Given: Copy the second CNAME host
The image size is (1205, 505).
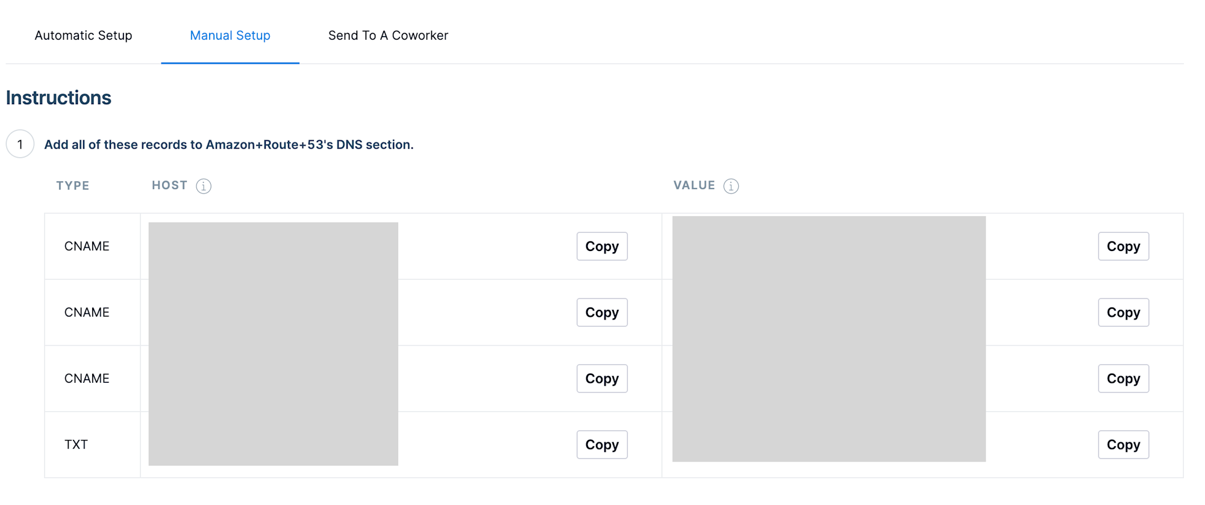Looking at the screenshot, I should tap(602, 312).
